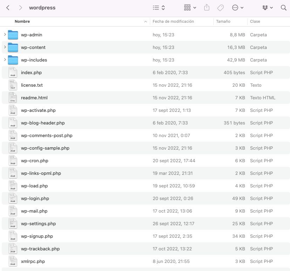The width and height of the screenshot is (290, 271).
Task: Click the file name wp-signup.php
Action: click(37, 236)
